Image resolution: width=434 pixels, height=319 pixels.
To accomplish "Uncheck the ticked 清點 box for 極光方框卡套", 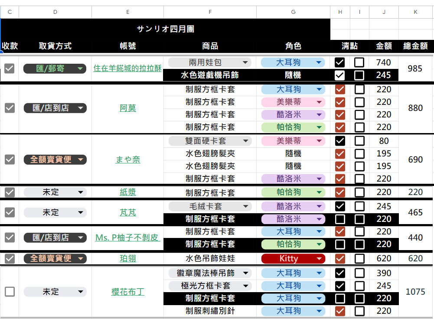I will pyautogui.click(x=340, y=286).
